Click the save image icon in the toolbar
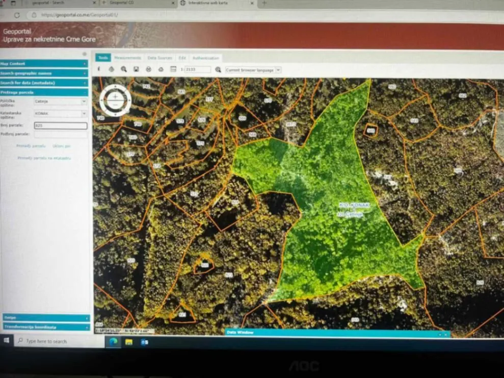 coord(136,69)
